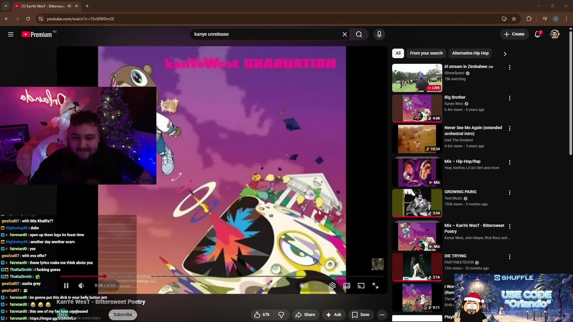The height and width of the screenshot is (322, 573).
Task: Select the Alternative Hip Hop chip
Action: pyautogui.click(x=470, y=53)
